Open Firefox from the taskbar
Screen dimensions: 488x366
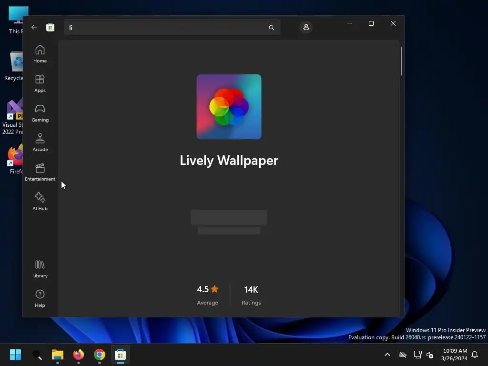[79, 355]
